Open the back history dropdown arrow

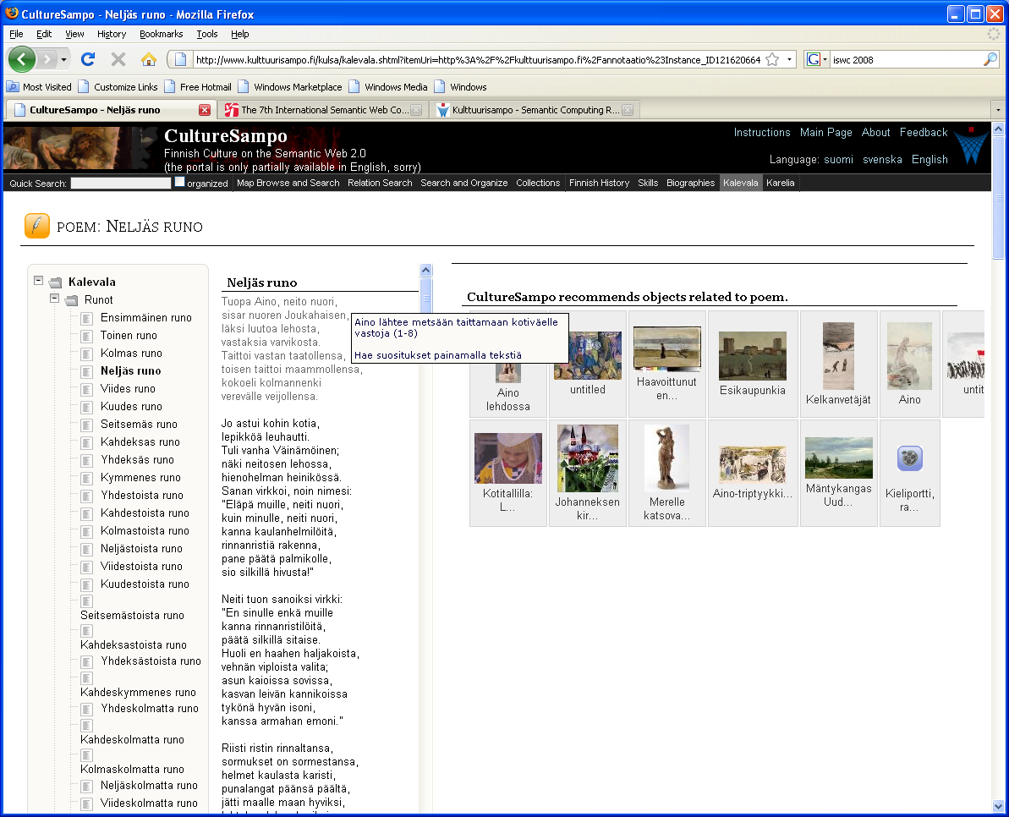[63, 60]
